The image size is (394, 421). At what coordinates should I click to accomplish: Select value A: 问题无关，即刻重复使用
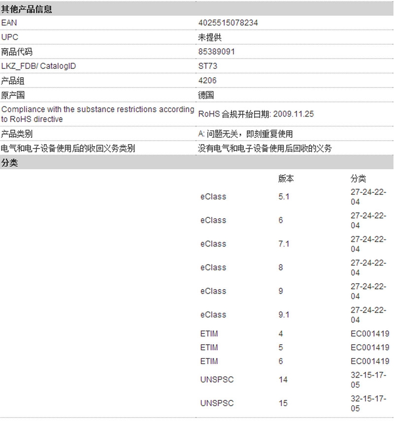(x=246, y=134)
